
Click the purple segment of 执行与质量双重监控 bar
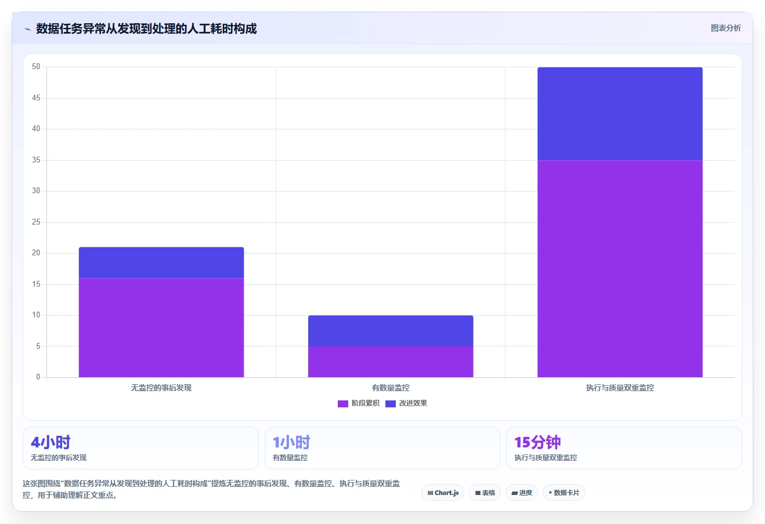click(x=620, y=269)
